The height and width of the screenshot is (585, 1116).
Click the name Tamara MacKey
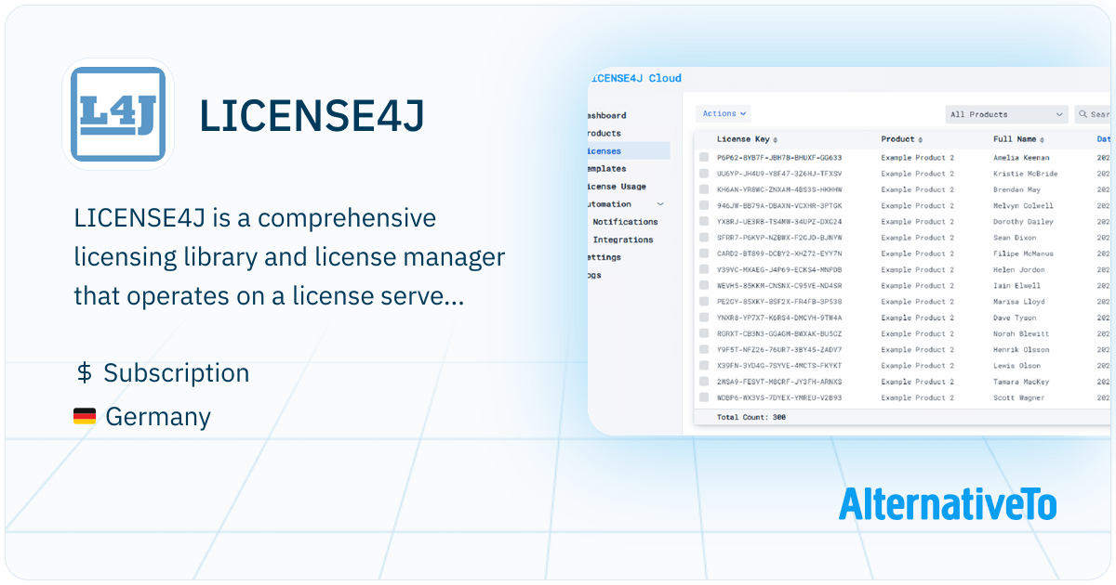coord(1023,382)
